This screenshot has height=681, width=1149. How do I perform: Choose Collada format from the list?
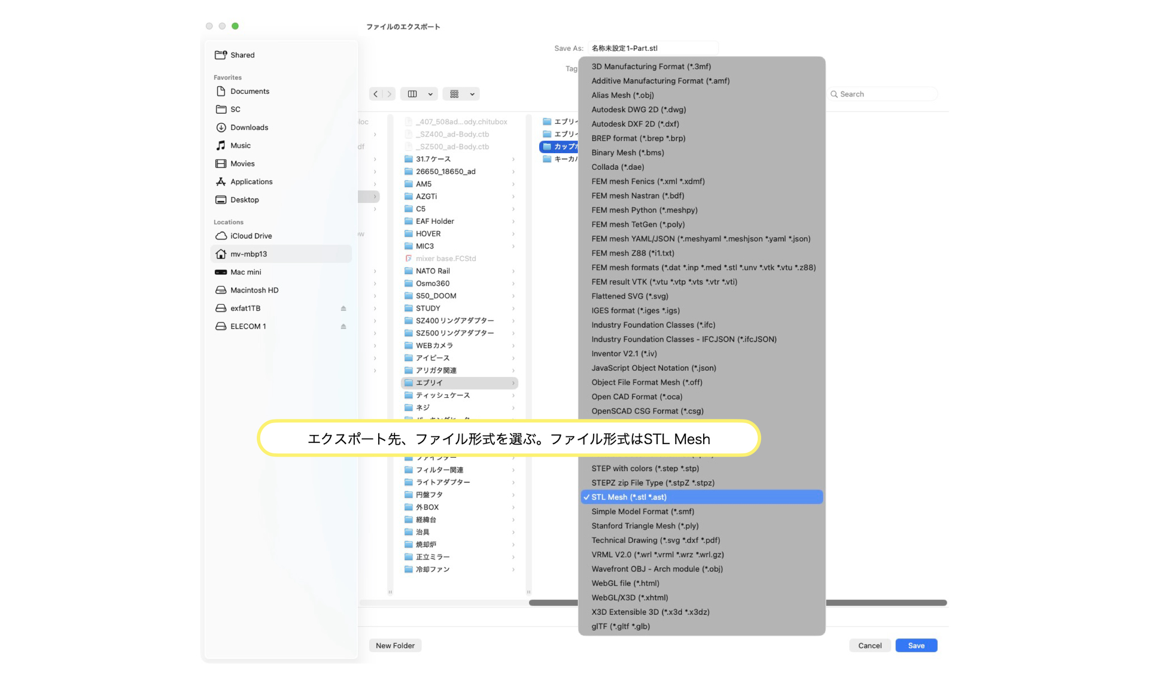(x=618, y=167)
